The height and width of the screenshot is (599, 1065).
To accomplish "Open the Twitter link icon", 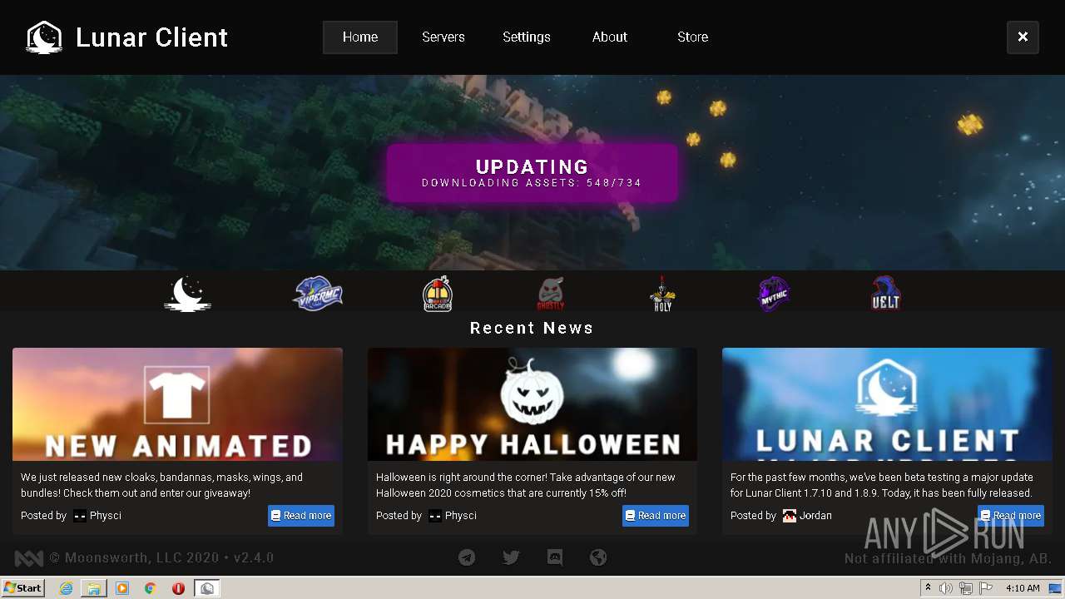I will [511, 557].
